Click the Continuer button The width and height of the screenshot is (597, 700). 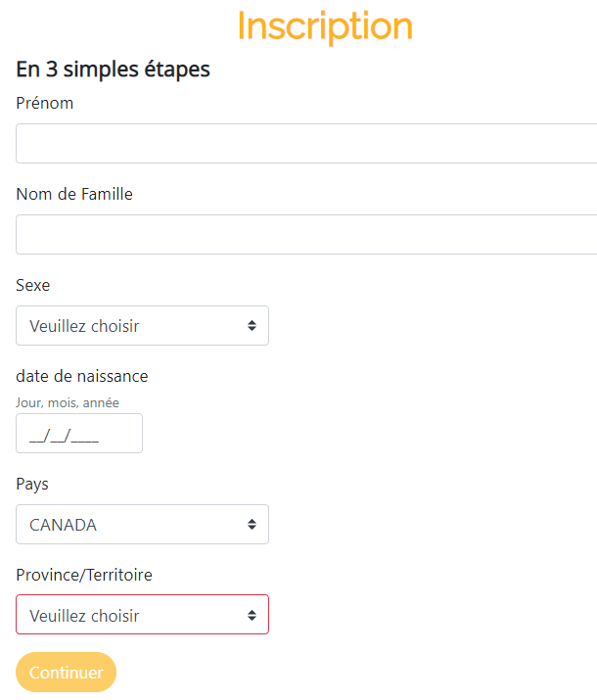pos(66,673)
